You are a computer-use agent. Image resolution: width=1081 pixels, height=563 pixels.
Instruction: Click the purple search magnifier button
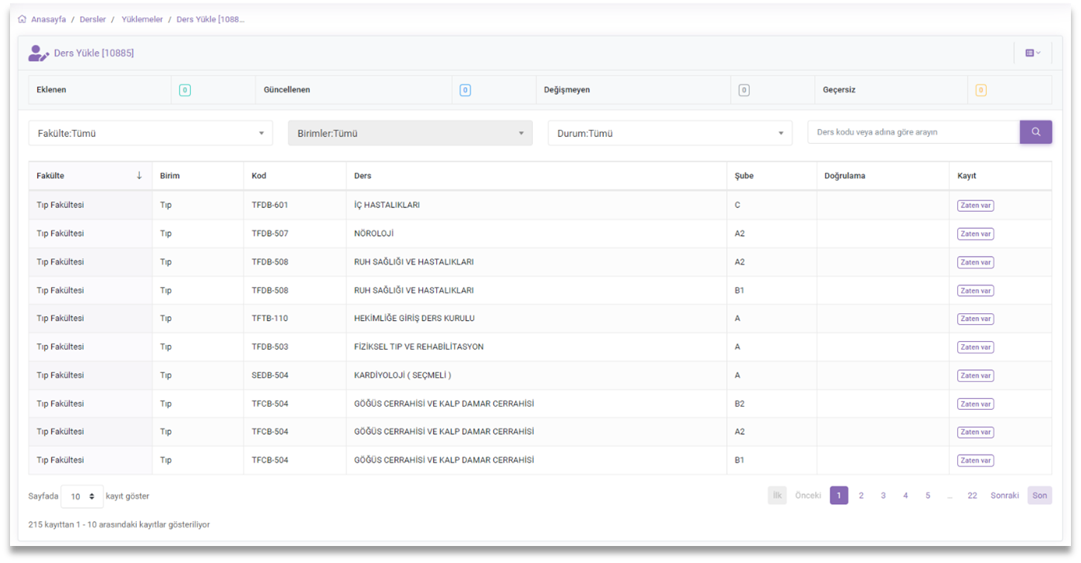(x=1035, y=132)
